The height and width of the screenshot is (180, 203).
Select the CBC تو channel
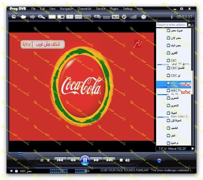tap(174, 75)
